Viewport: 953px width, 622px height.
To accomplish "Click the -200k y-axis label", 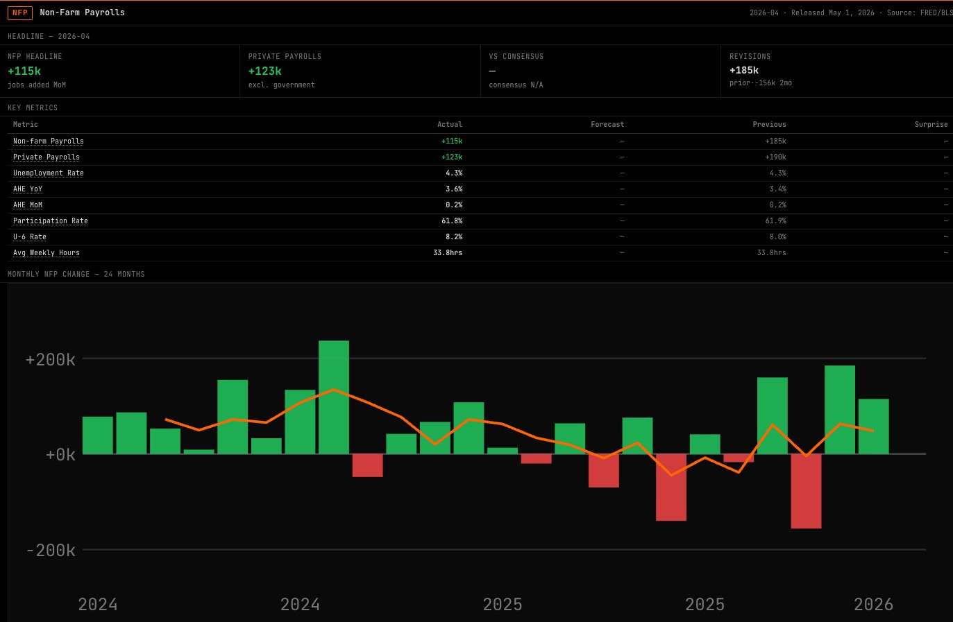I will [51, 550].
